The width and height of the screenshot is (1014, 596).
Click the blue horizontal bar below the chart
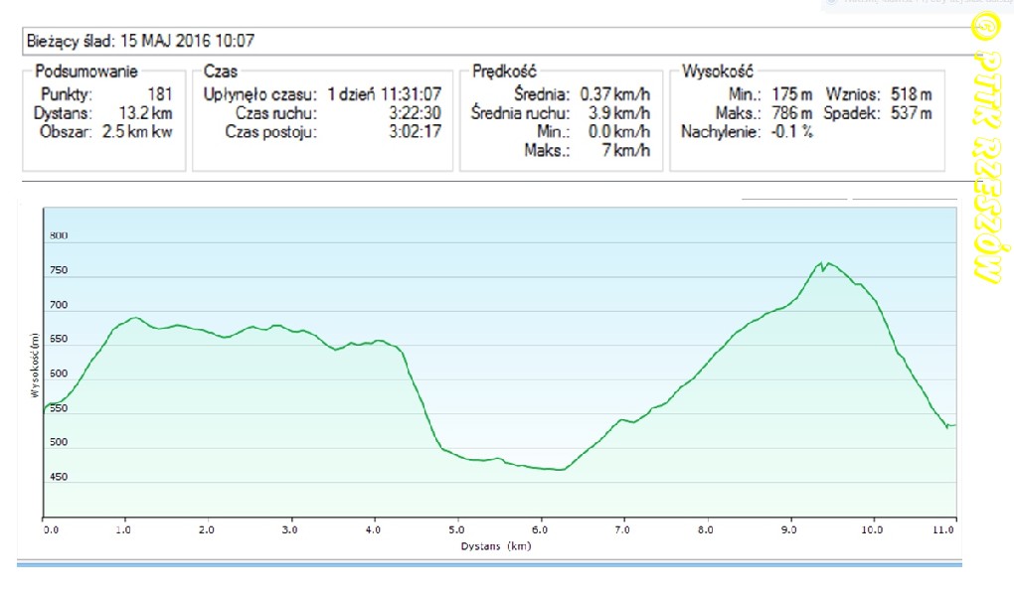[489, 564]
